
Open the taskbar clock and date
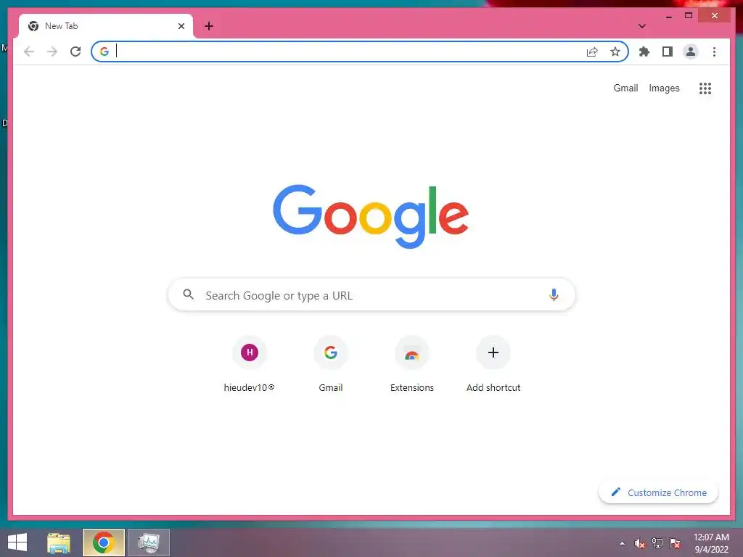[x=711, y=543]
